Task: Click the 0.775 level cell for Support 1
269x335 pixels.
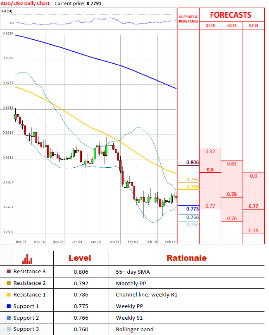Action: coord(81,306)
